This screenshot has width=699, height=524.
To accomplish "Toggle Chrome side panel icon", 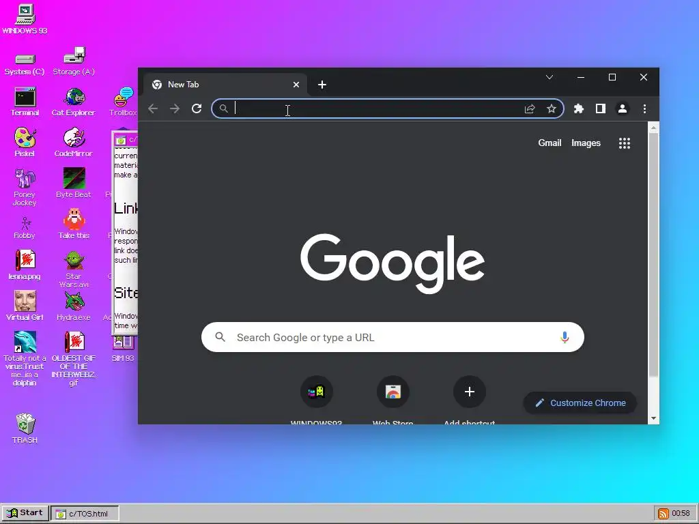I will 601,108.
